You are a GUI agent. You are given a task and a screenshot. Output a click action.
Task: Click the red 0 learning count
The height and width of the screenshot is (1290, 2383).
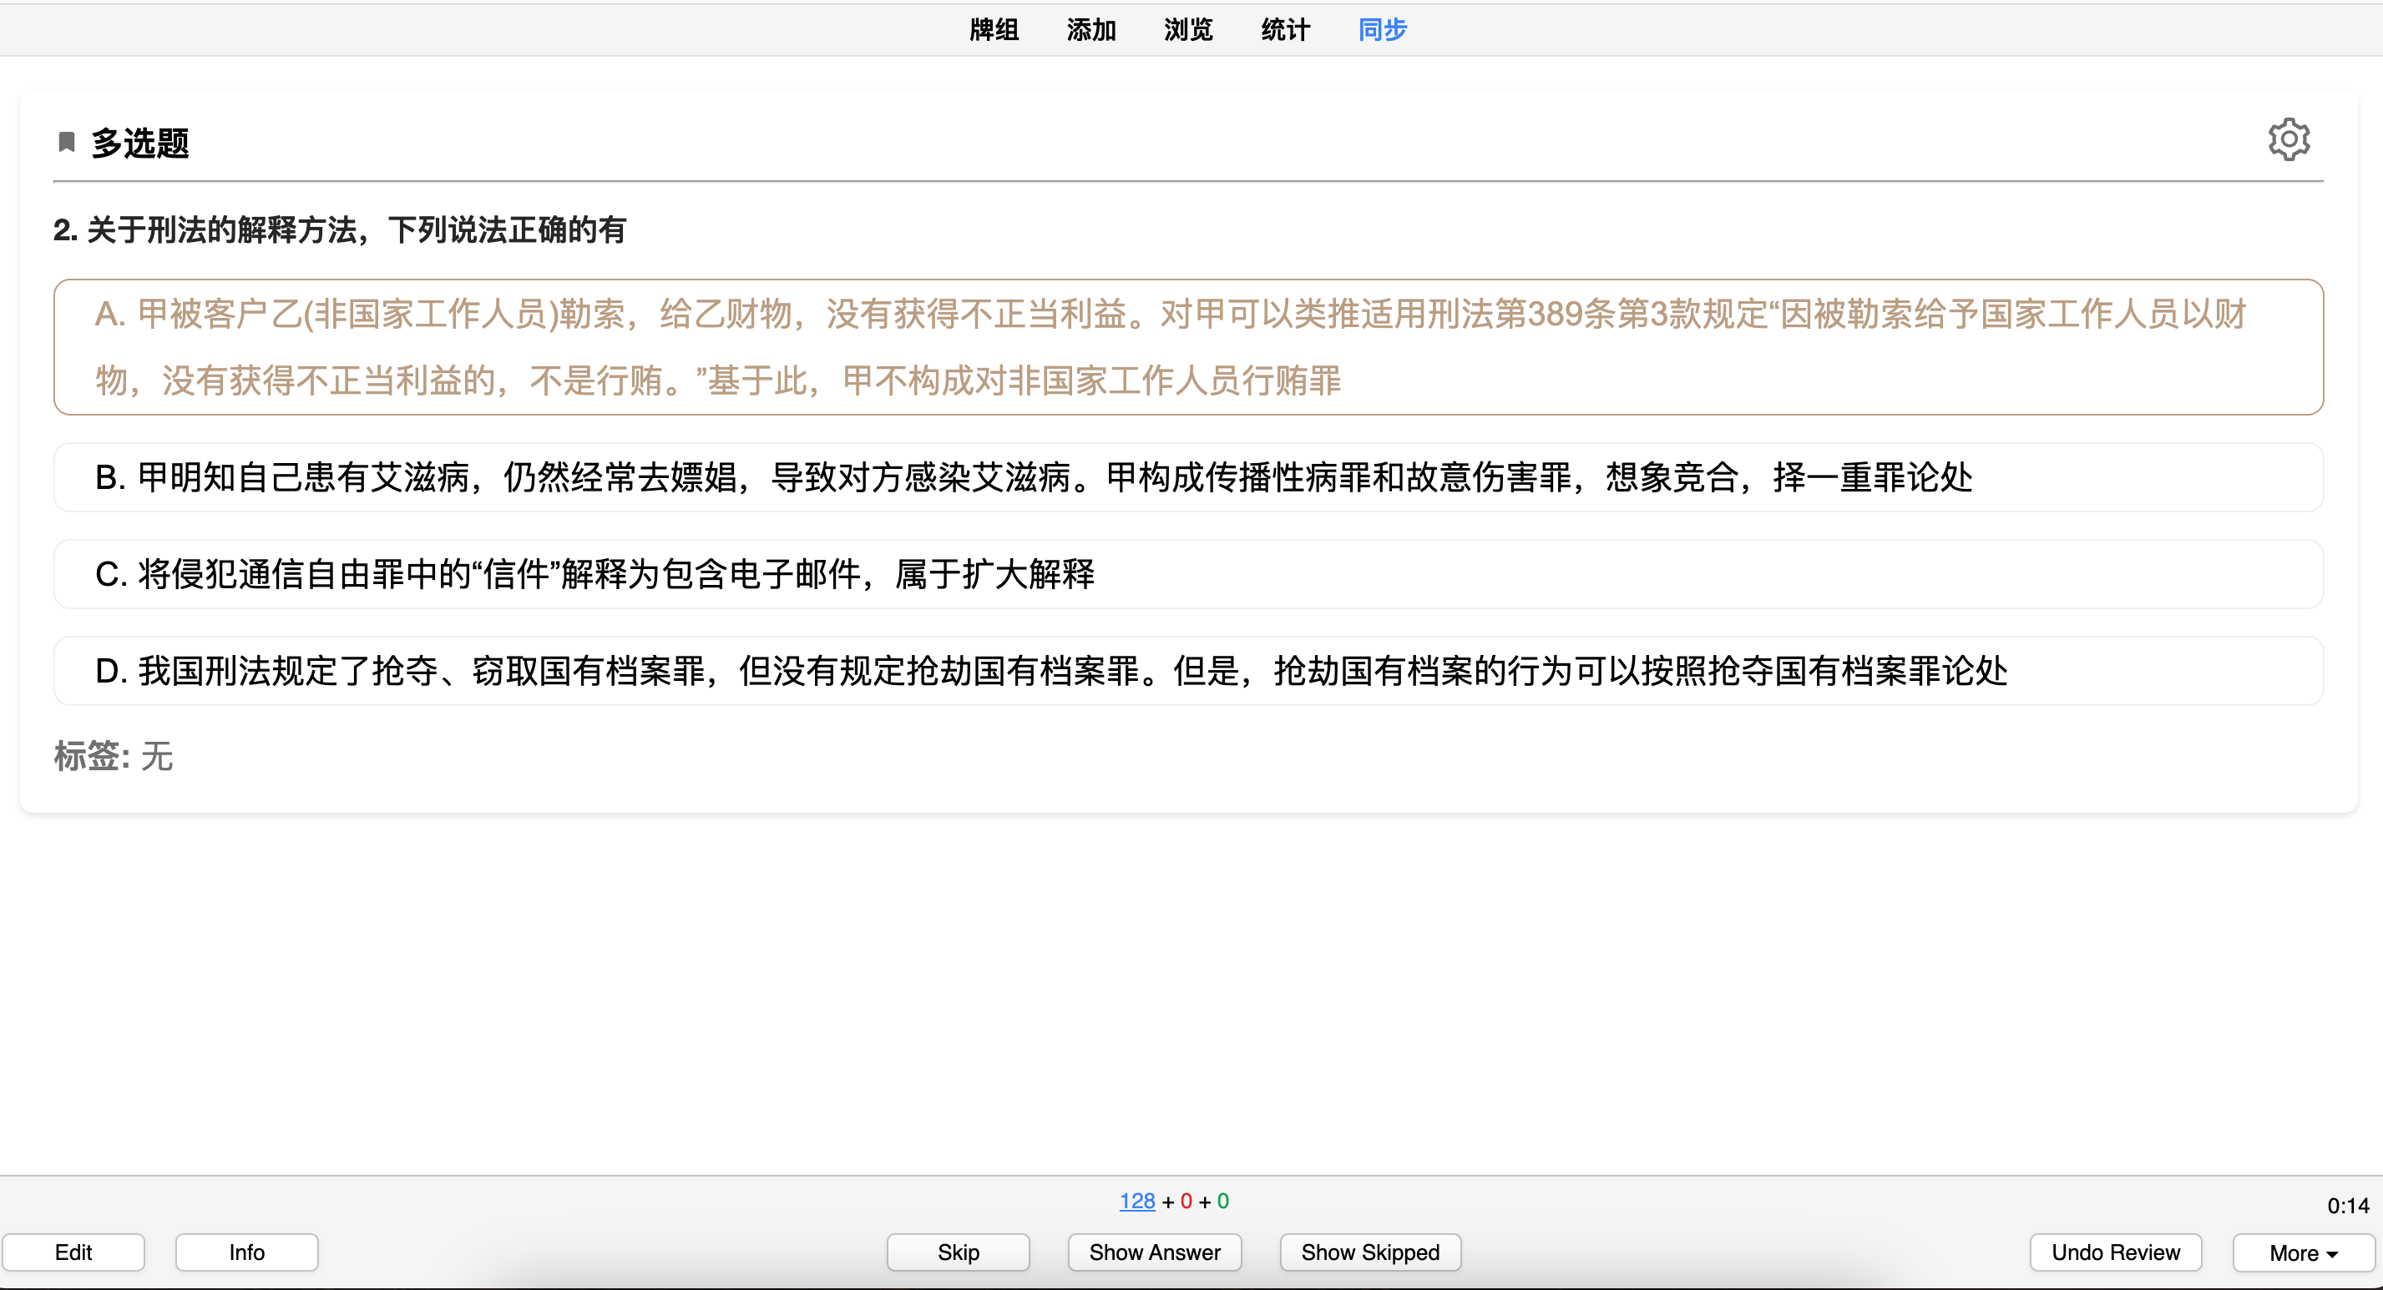pos(1186,1201)
